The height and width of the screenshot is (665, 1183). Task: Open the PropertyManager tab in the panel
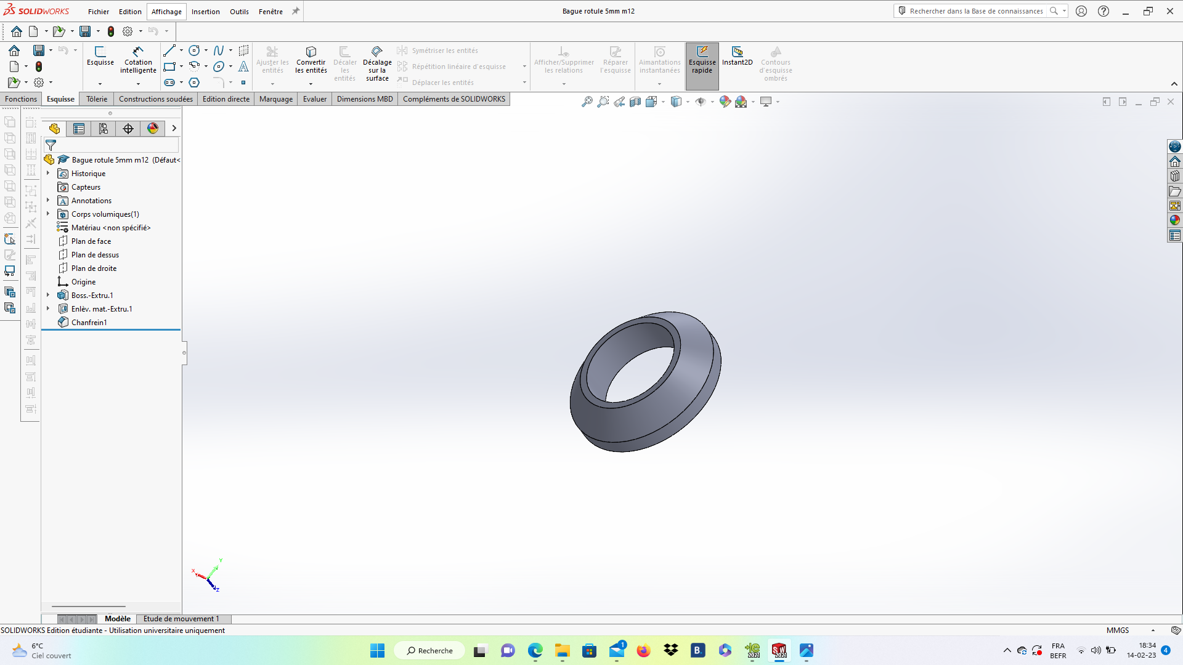(x=79, y=128)
